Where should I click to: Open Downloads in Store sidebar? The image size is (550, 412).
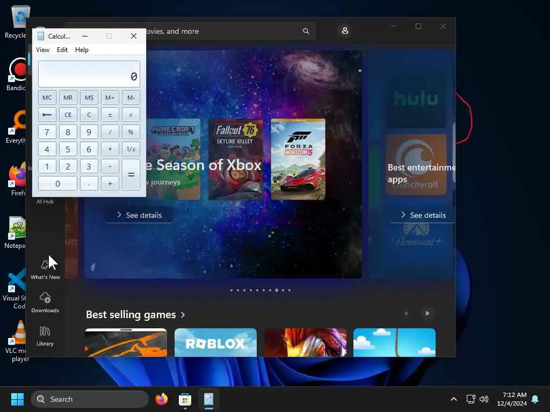coord(45,303)
